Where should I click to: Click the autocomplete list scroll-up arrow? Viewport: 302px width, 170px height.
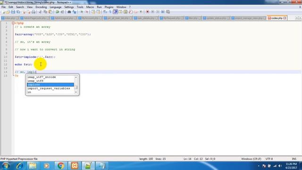click(x=76, y=77)
